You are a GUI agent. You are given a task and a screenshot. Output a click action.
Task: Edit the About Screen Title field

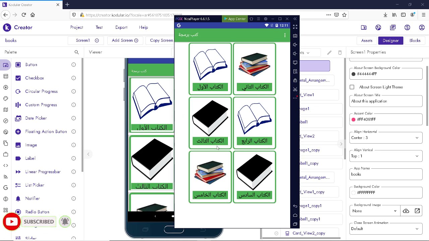click(x=386, y=101)
